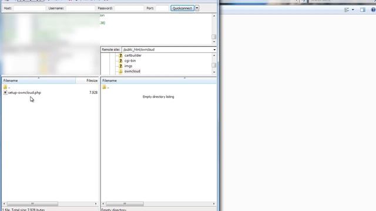Open the Quickconnect history dropdown arrow
The width and height of the screenshot is (376, 211).
click(x=197, y=8)
